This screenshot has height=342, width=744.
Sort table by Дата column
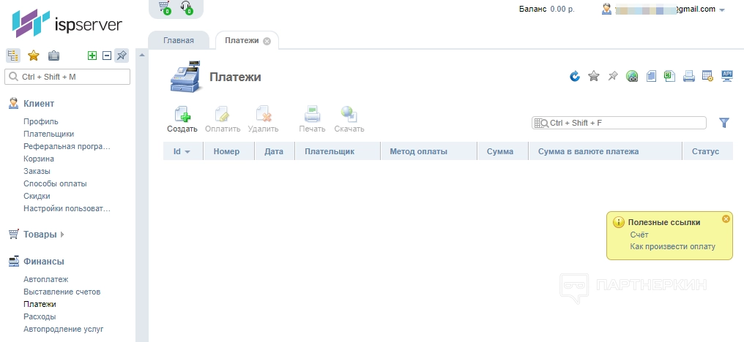click(274, 151)
